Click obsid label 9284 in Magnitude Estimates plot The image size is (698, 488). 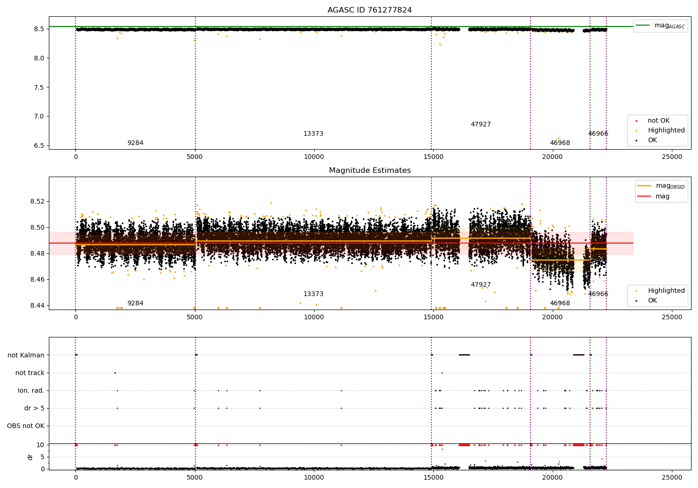pyautogui.click(x=135, y=303)
